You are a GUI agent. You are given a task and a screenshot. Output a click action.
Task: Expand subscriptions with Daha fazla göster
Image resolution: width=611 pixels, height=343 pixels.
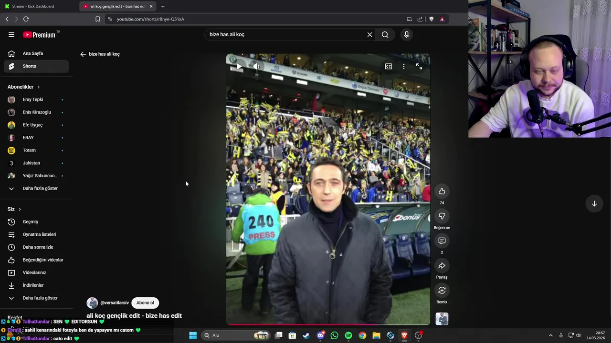pyautogui.click(x=36, y=188)
